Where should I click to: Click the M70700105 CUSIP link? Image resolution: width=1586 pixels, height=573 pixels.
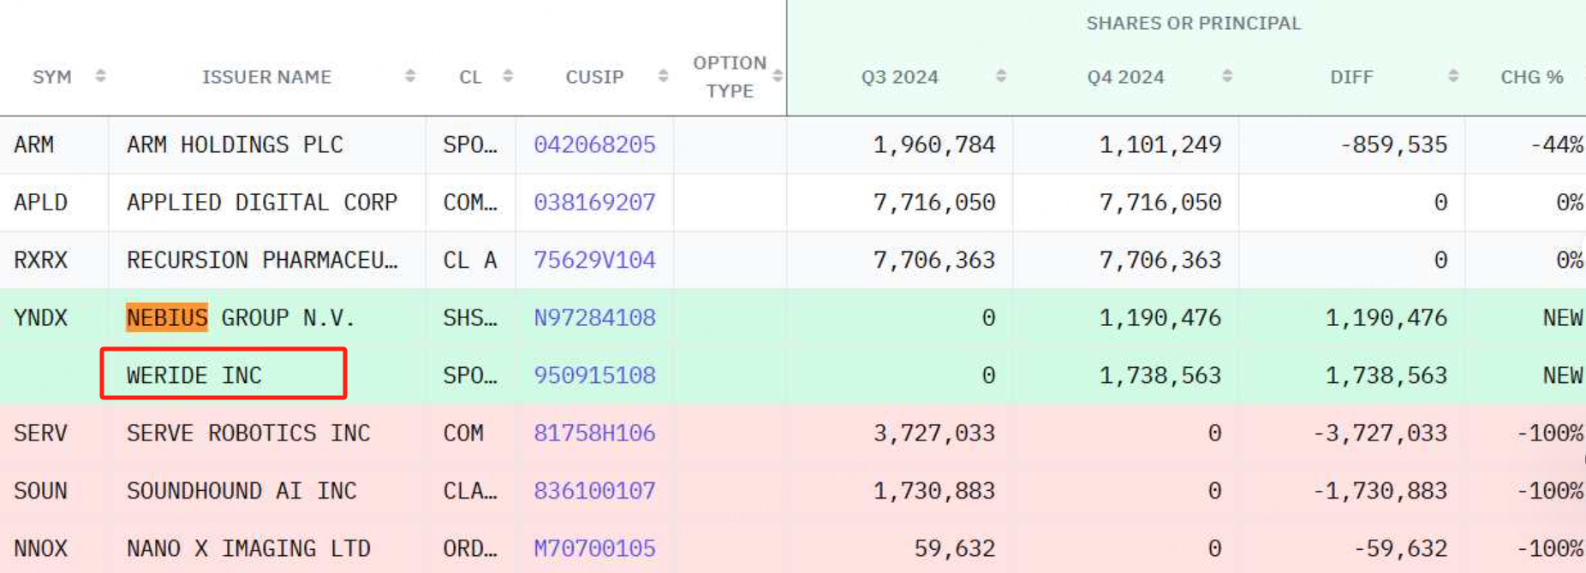(594, 548)
